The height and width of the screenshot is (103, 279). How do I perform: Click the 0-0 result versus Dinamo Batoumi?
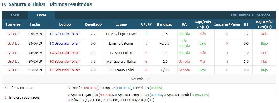pyautogui.click(x=93, y=43)
